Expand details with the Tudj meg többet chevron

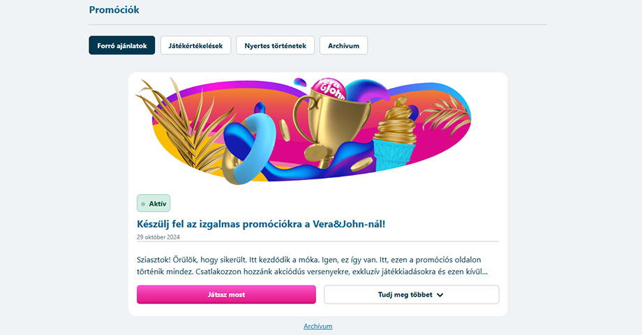point(440,295)
